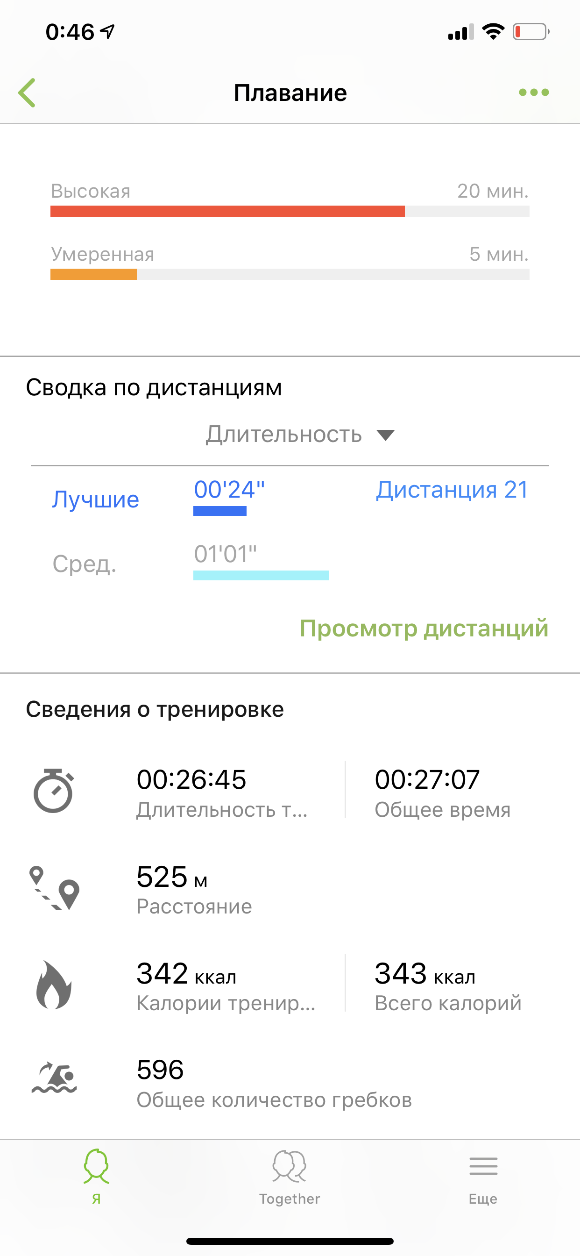Switch to the Я tab
Image resolution: width=580 pixels, height=1256 pixels.
click(x=97, y=1175)
